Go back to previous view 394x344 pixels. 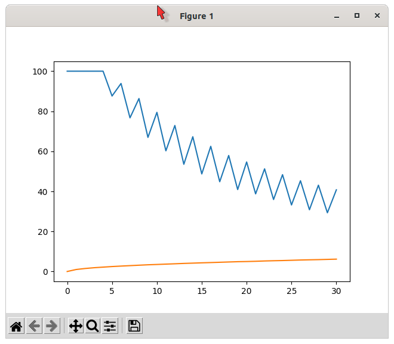click(x=34, y=326)
